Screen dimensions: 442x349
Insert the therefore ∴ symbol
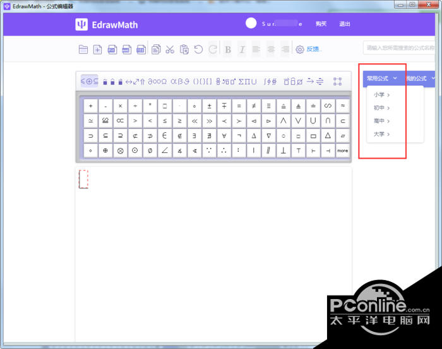pyautogui.click(x=224, y=150)
